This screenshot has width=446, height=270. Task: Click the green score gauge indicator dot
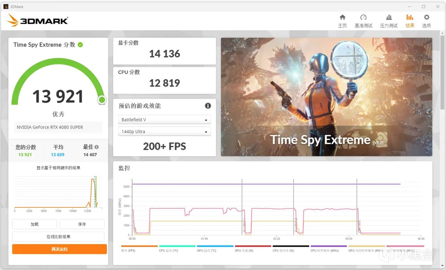102,100
